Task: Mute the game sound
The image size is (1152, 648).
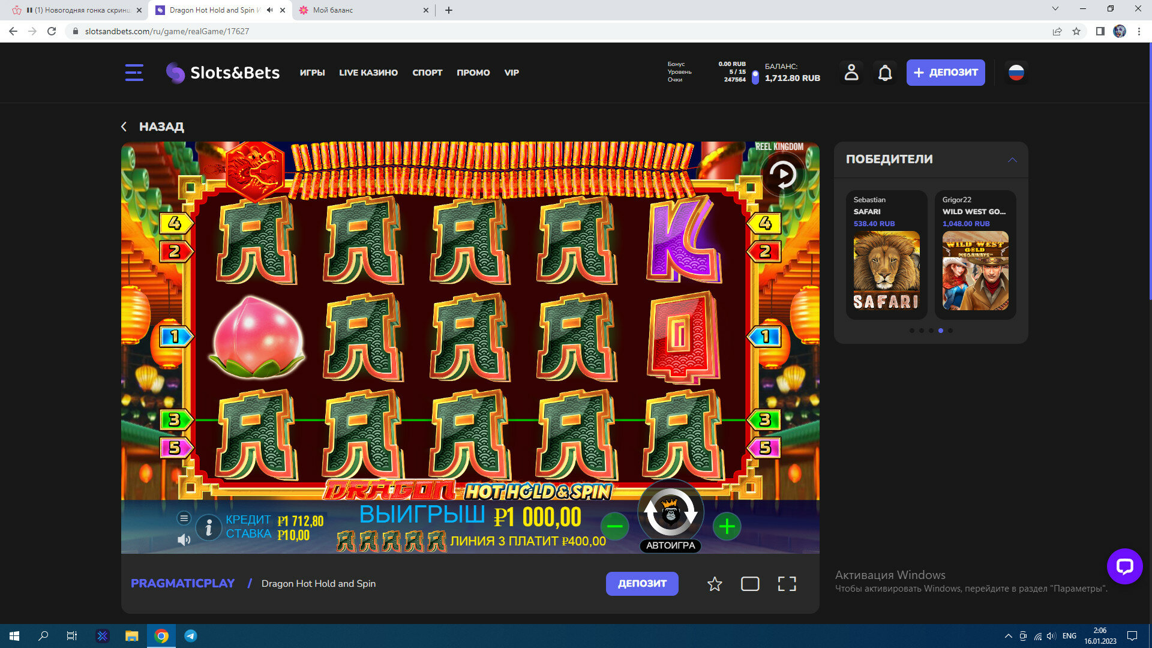Action: pyautogui.click(x=184, y=540)
